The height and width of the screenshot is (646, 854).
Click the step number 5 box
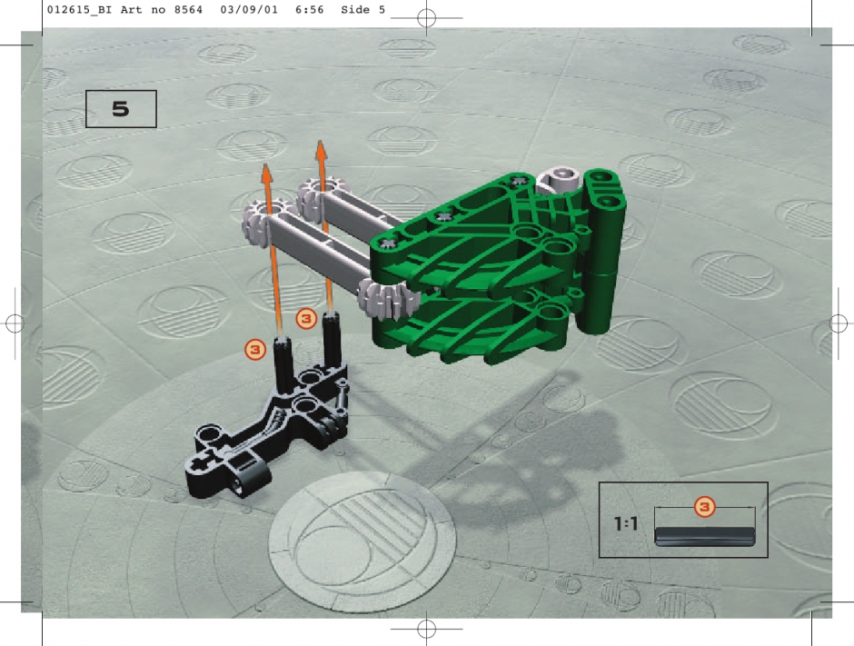(121, 109)
